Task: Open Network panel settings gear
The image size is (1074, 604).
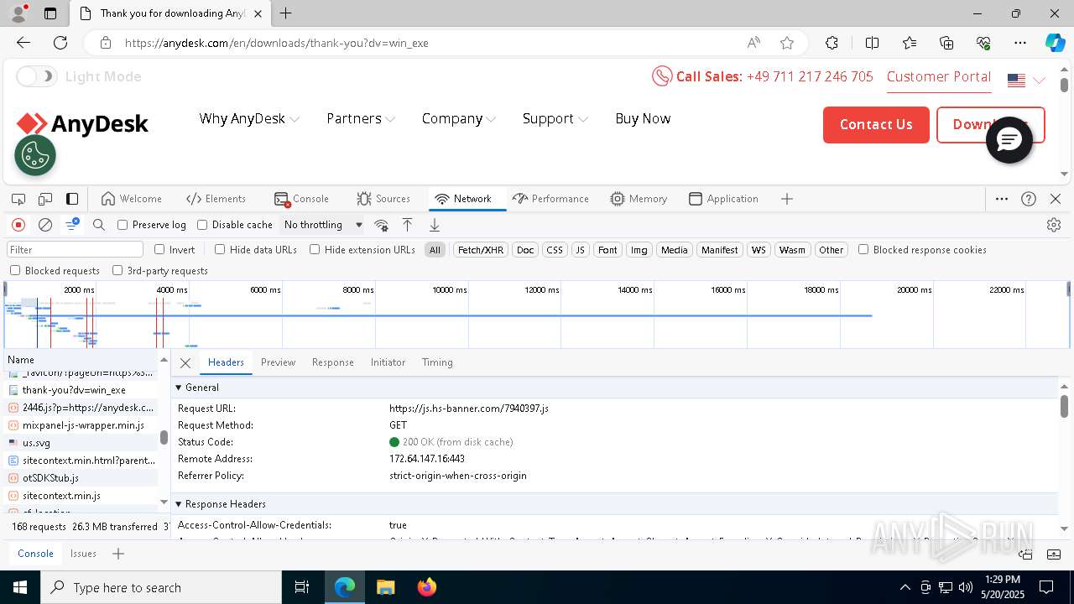Action: coord(1054,225)
